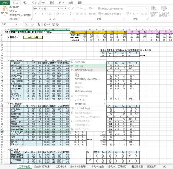Open Conditional Formatting (条件付き書式)
Screen dimensions: 173x169
point(154,11)
